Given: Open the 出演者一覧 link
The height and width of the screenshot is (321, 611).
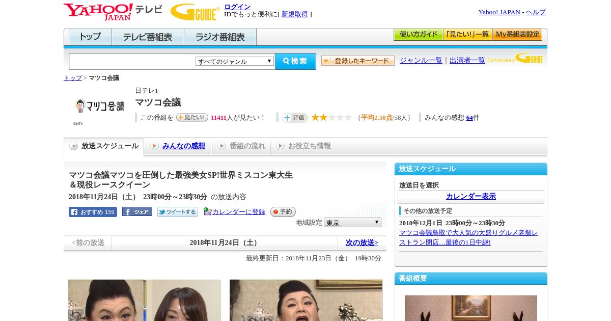Looking at the screenshot, I should [467, 60].
